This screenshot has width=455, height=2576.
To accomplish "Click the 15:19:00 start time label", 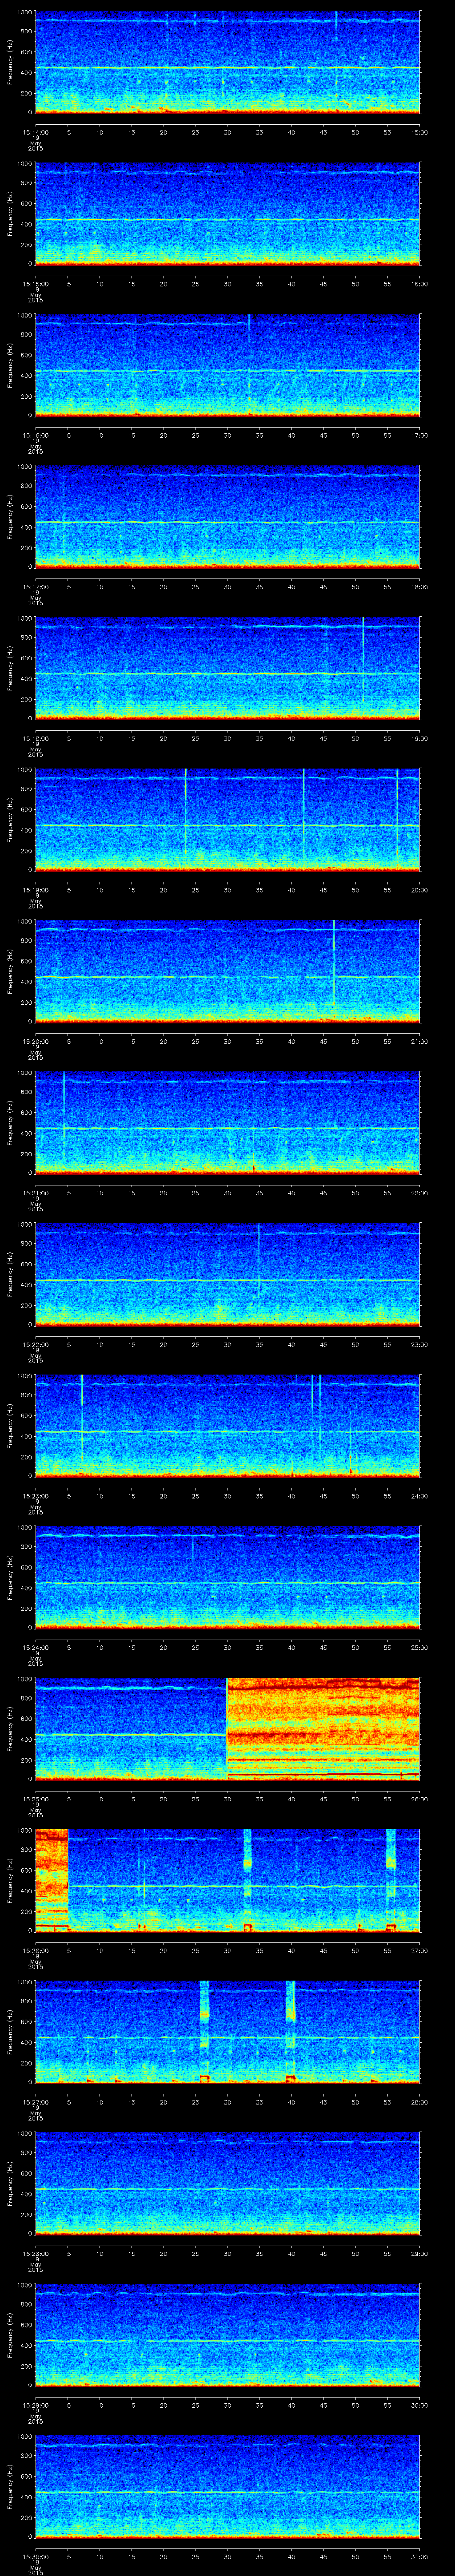I will click(35, 890).
